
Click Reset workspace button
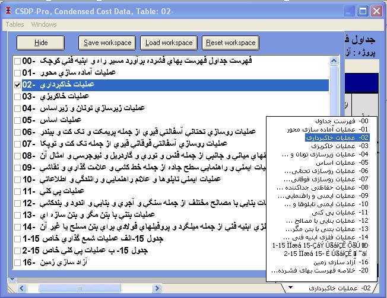230,43
